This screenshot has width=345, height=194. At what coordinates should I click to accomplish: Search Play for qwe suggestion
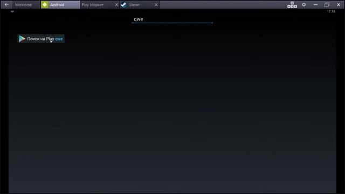(41, 39)
